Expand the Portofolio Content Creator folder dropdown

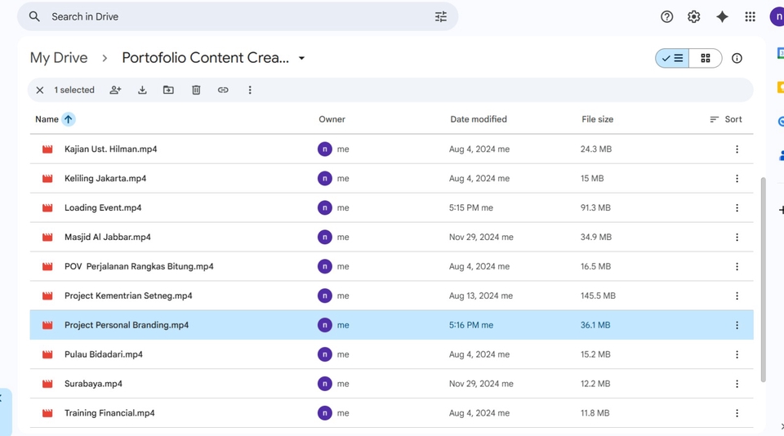(x=301, y=58)
